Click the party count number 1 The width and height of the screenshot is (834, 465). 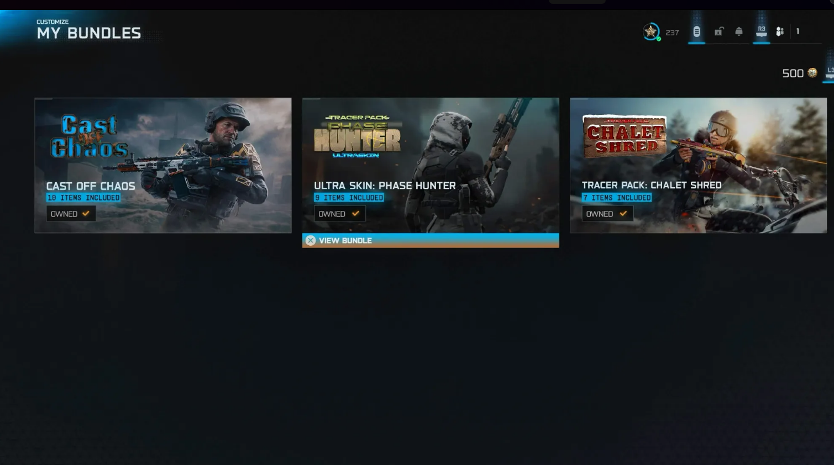tap(798, 31)
